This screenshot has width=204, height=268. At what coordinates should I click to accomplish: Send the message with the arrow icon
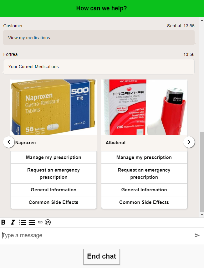click(x=197, y=235)
